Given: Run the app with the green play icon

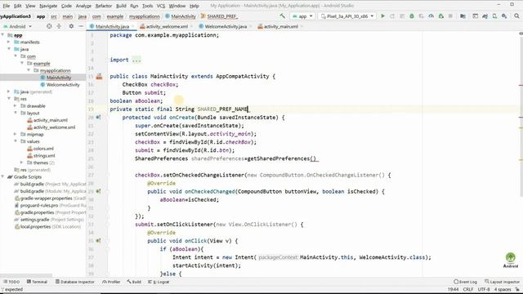Looking at the screenshot, I should point(383,16).
